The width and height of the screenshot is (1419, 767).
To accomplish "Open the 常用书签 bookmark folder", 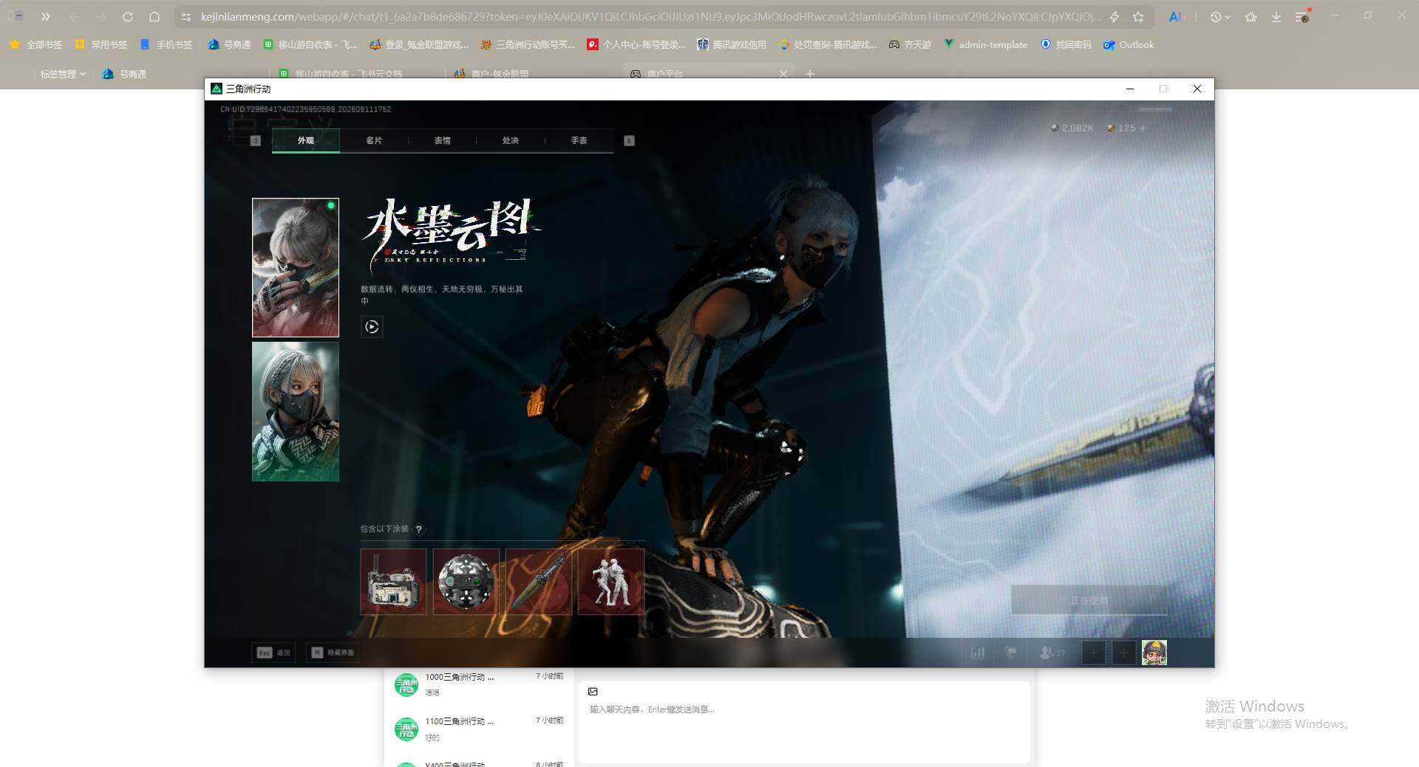I will coord(101,45).
